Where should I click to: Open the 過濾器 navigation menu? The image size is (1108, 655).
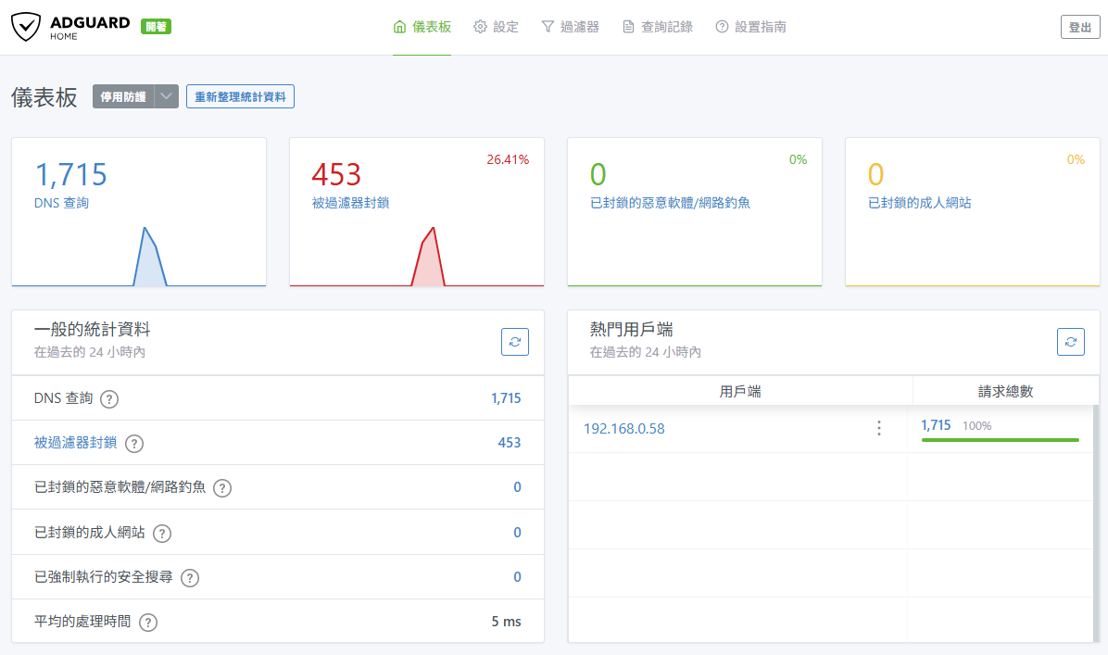click(570, 27)
